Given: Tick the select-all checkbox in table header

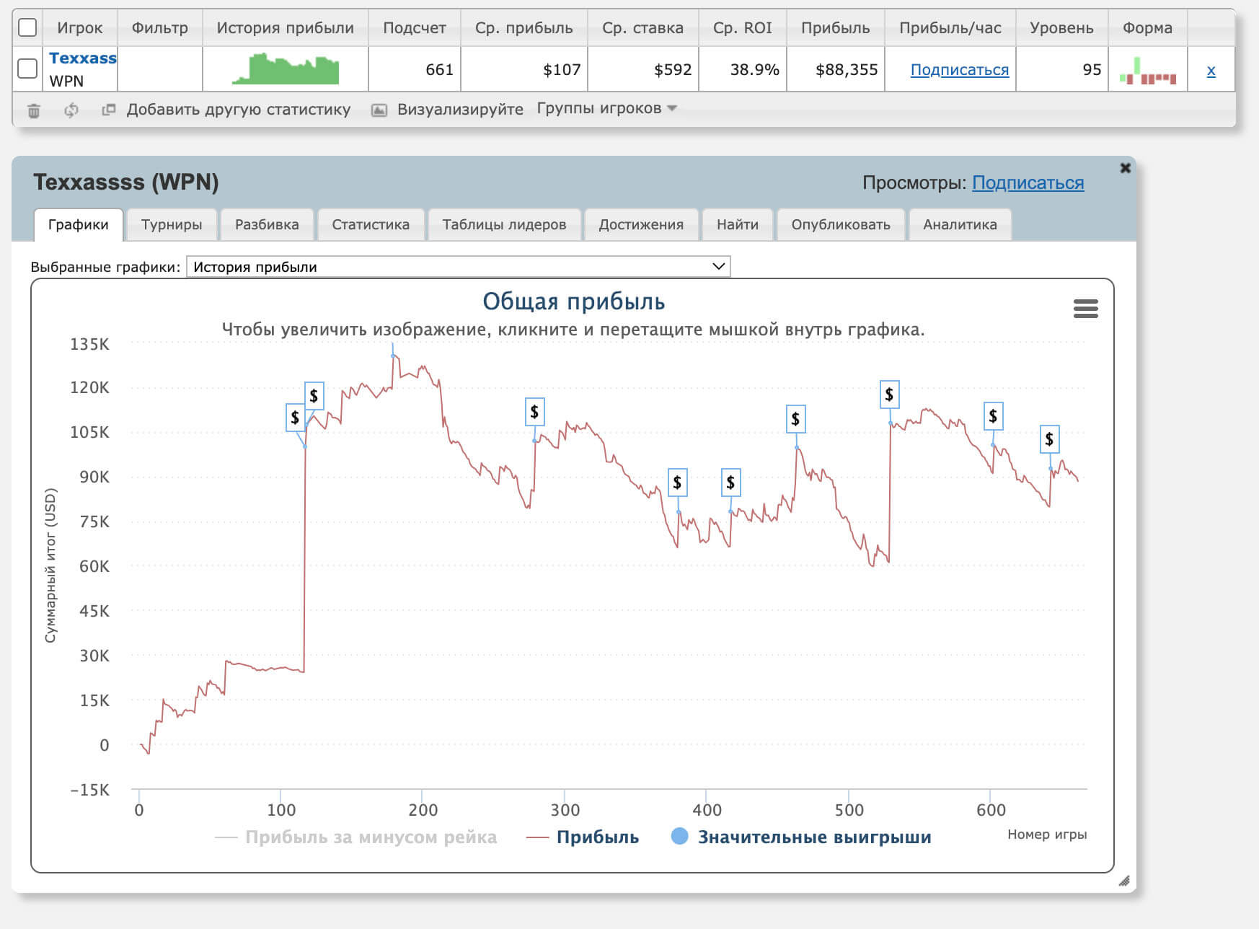Looking at the screenshot, I should click(x=27, y=27).
